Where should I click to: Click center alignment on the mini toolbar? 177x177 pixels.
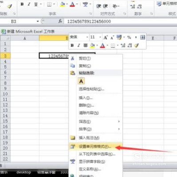[x=85, y=45]
